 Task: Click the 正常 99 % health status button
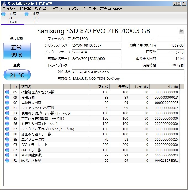[x=17, y=51]
